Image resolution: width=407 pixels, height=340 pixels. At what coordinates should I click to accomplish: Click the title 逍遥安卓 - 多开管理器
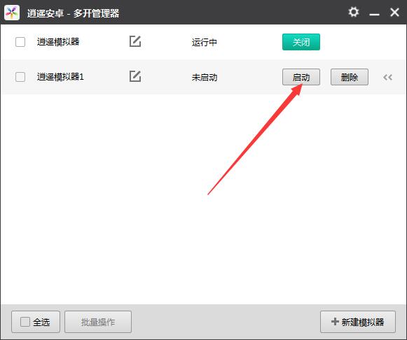(x=73, y=13)
